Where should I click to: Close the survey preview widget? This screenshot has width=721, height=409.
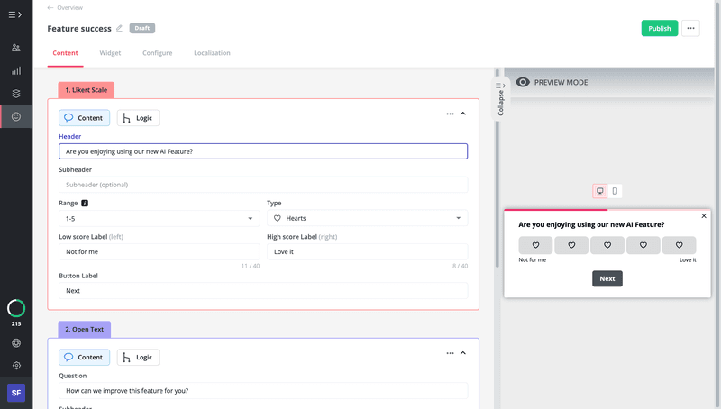pyautogui.click(x=704, y=216)
